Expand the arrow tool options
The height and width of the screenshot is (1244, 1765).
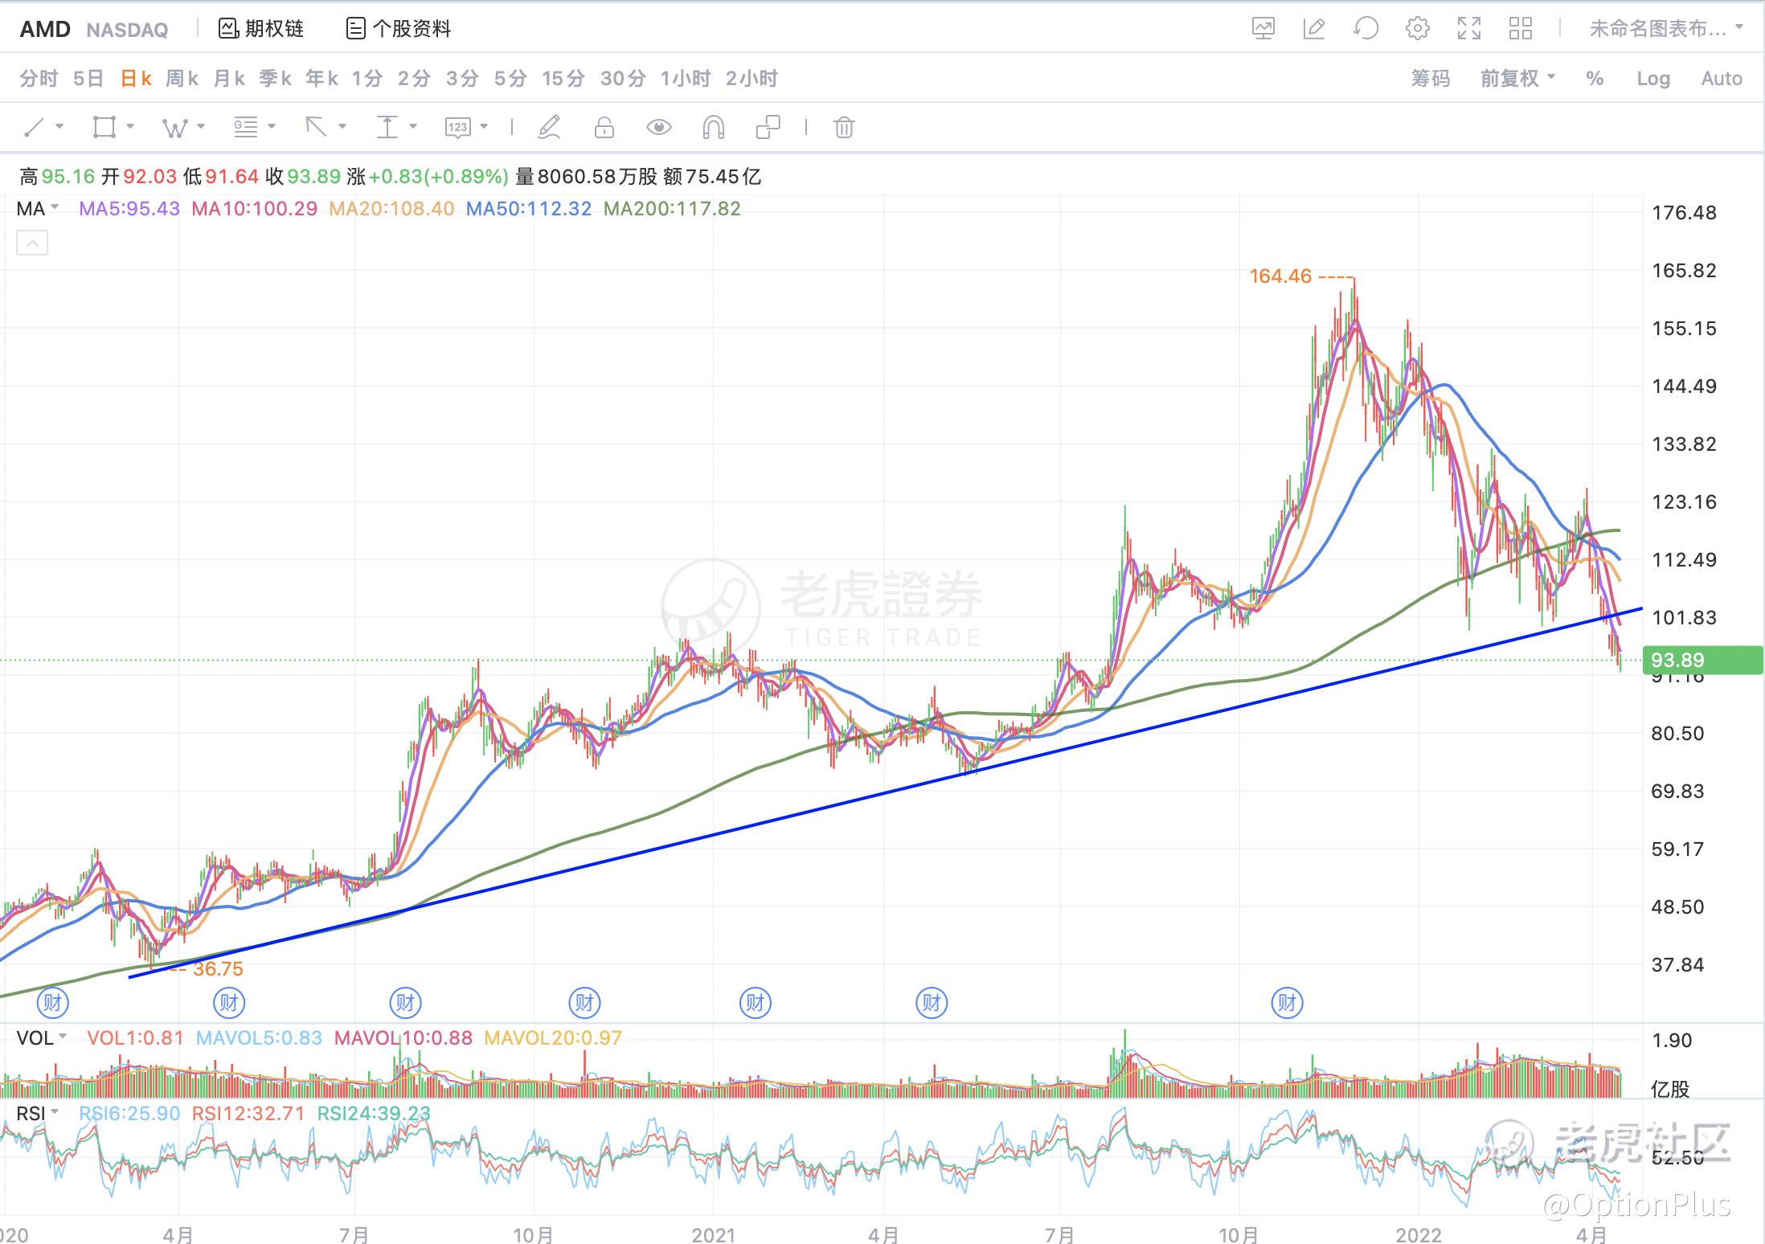click(342, 126)
